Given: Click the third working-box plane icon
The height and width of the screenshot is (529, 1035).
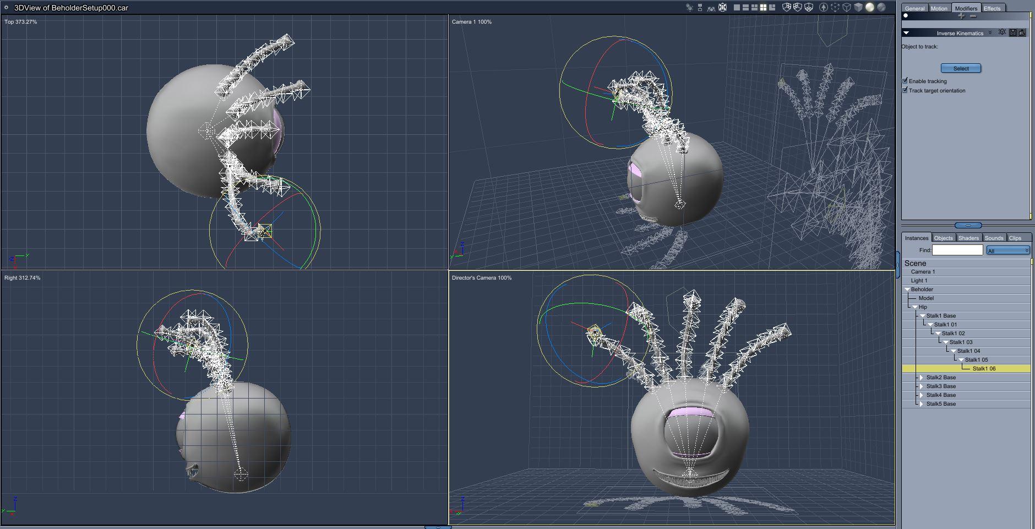Looking at the screenshot, I should click(809, 8).
